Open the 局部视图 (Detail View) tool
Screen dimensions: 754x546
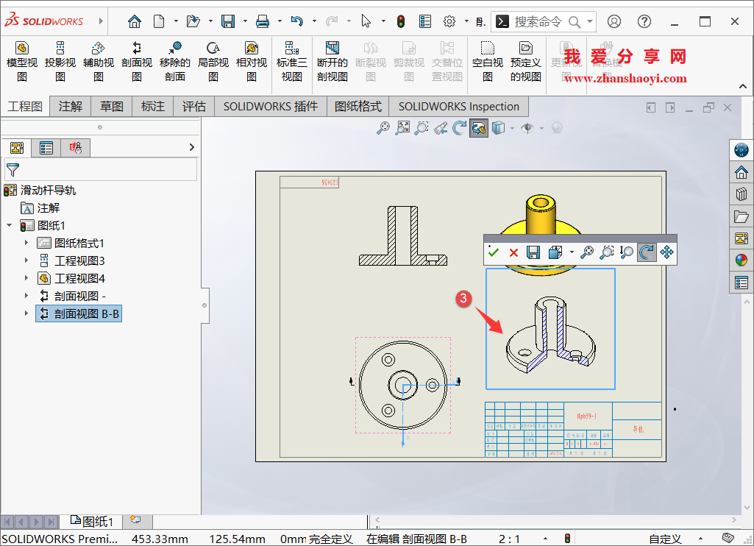pyautogui.click(x=213, y=60)
